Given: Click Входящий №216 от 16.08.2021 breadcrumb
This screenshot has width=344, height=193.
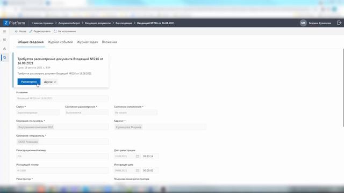Looking at the screenshot, I should tap(156, 23).
